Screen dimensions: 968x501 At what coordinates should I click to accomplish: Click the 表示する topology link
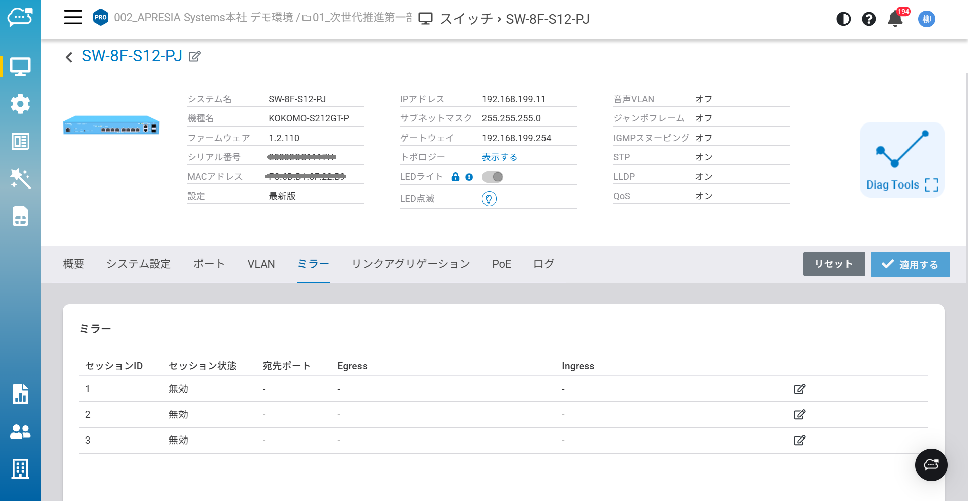coord(499,157)
